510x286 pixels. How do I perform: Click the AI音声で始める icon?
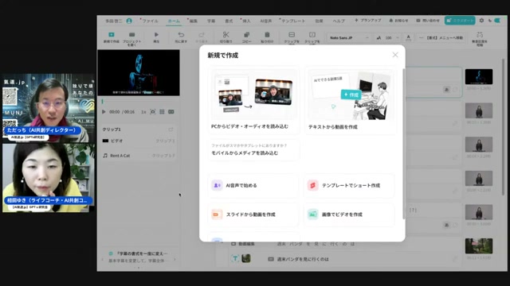point(217,185)
